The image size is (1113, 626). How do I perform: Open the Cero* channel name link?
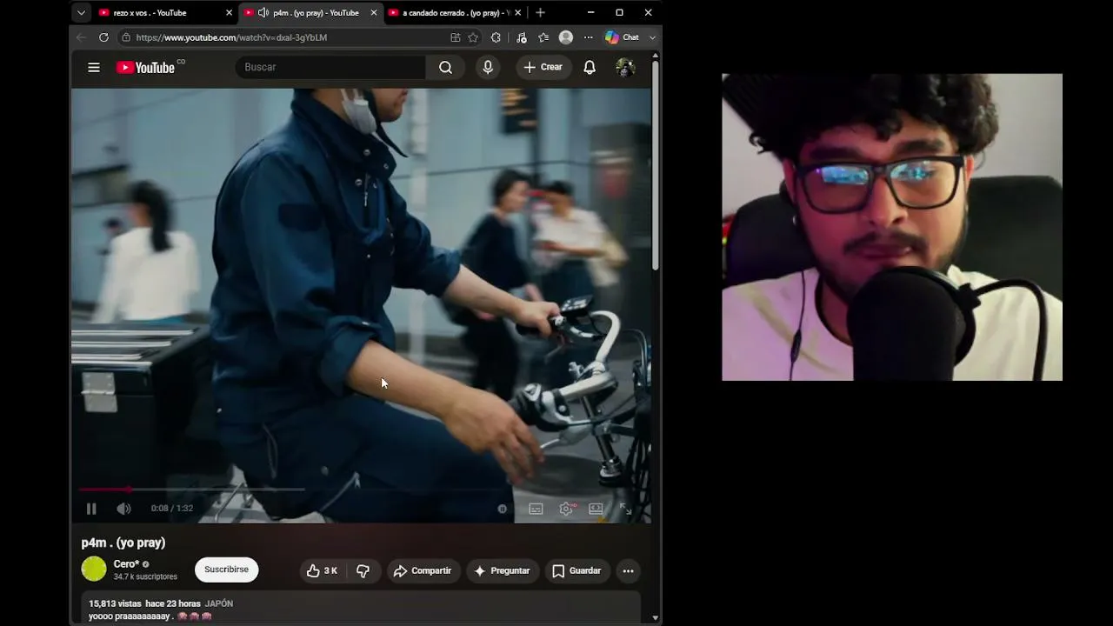126,564
